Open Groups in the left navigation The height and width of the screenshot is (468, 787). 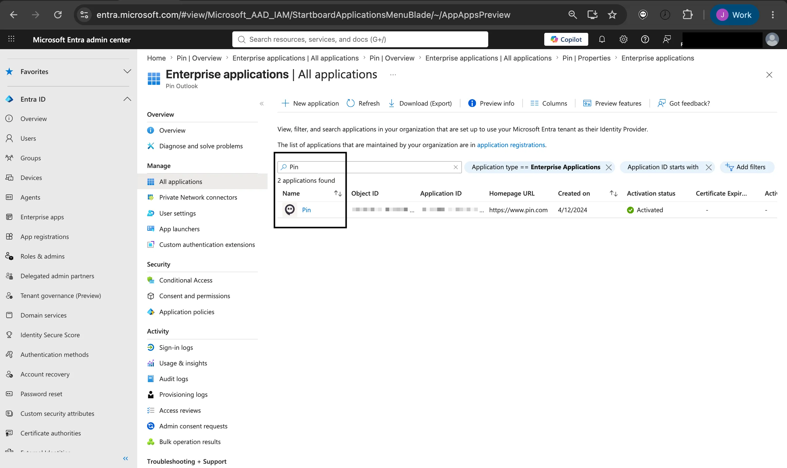pos(30,158)
